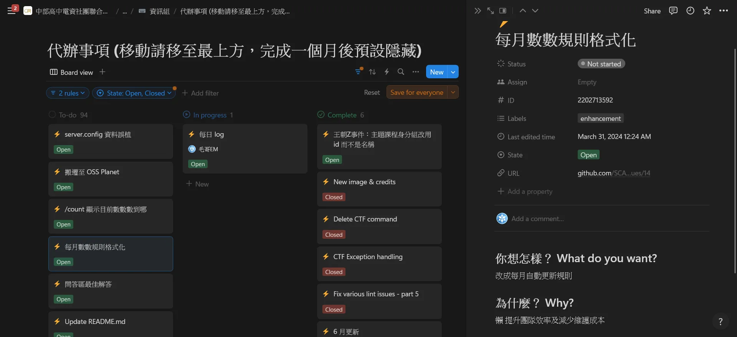The height and width of the screenshot is (337, 737).
Task: Open the 資訊組 breadcrumb item
Action: tap(154, 11)
